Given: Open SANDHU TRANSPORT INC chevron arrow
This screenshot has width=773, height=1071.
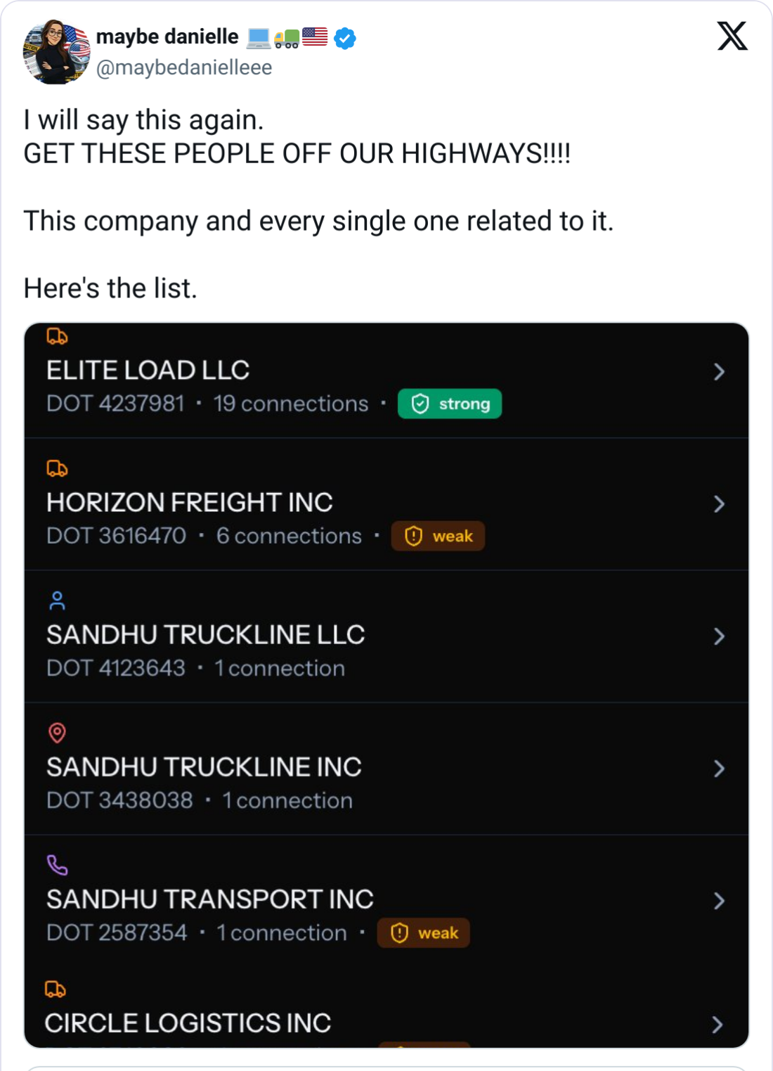Looking at the screenshot, I should pos(719,901).
